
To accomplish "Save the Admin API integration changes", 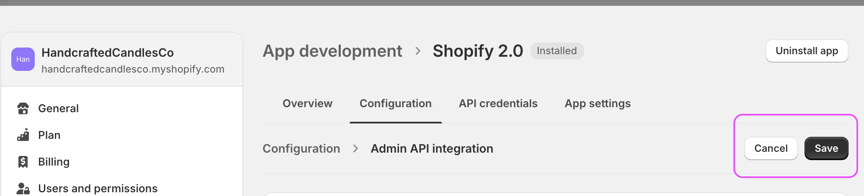I will click(x=826, y=148).
